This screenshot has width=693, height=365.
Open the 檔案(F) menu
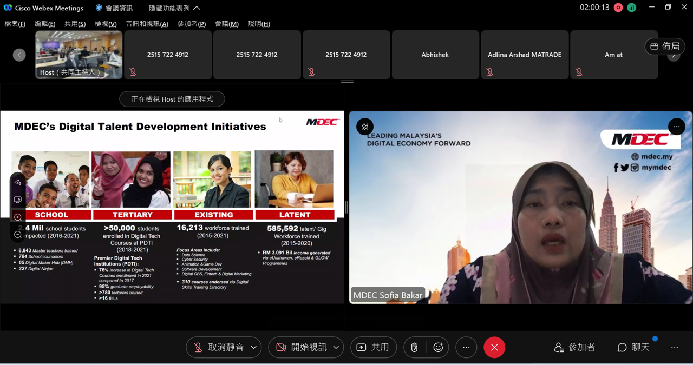[x=15, y=24]
